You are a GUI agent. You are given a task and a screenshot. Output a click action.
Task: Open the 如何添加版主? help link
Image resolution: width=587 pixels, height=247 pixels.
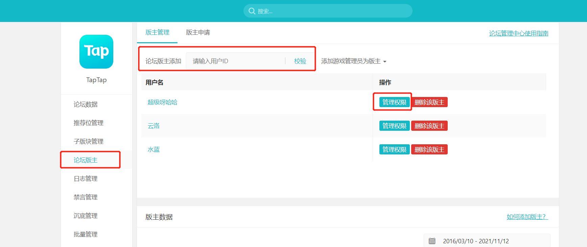pyautogui.click(x=527, y=217)
